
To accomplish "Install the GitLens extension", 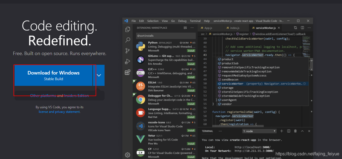I will pyautogui.click(x=191, y=64).
